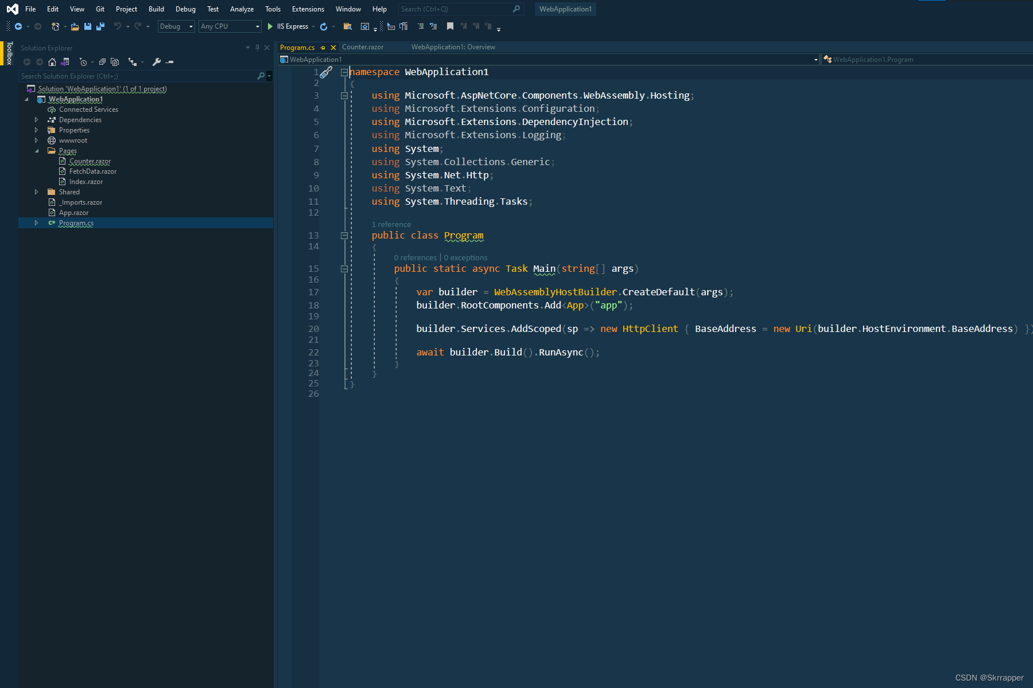Click the Refresh browser link icon
Screen dimensions: 1033x688
pos(324,26)
